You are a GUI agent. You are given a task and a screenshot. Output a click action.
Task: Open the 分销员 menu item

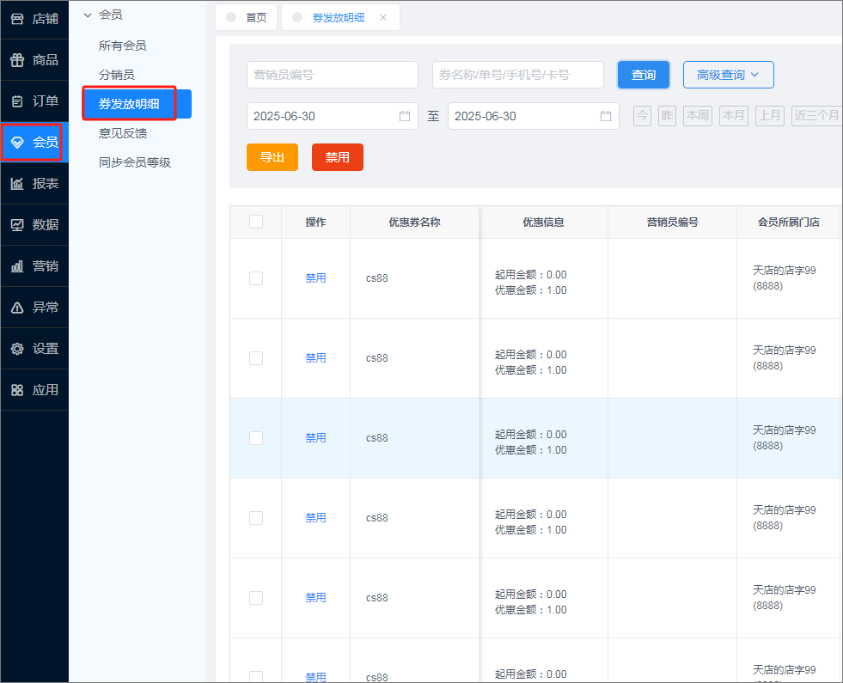click(117, 75)
